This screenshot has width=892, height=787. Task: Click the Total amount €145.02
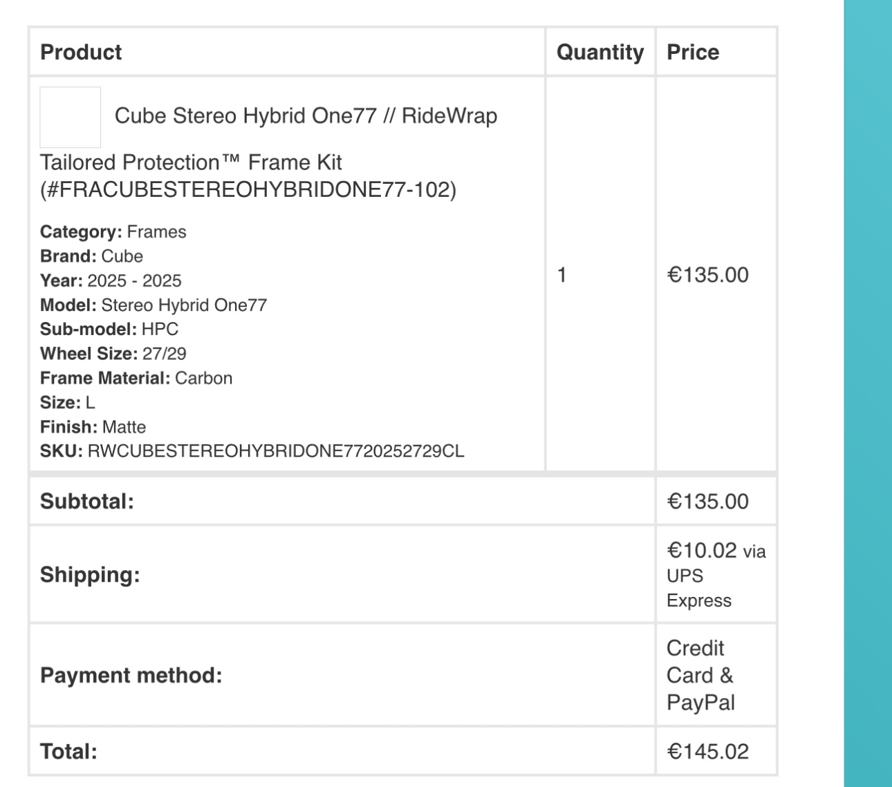pos(707,752)
